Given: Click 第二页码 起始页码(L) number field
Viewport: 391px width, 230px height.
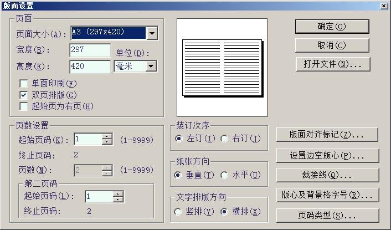Looking at the screenshot, I should click(99, 197).
